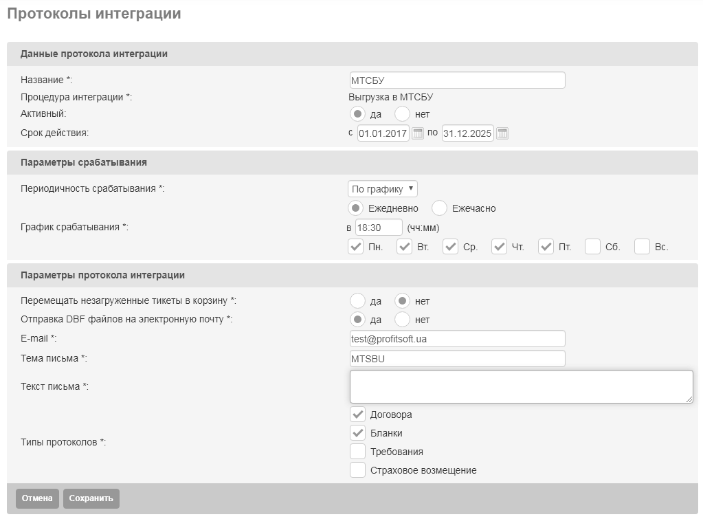Uncheck the Договора protocol type

[357, 415]
